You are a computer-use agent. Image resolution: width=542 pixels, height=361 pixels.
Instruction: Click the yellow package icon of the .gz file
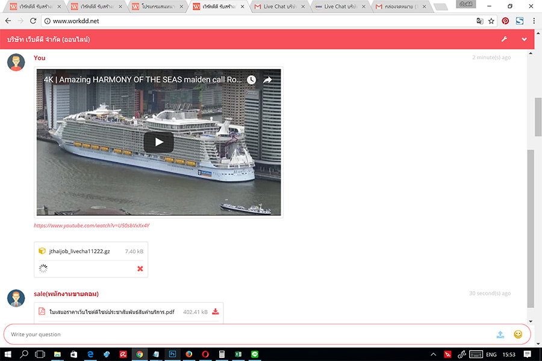point(42,251)
